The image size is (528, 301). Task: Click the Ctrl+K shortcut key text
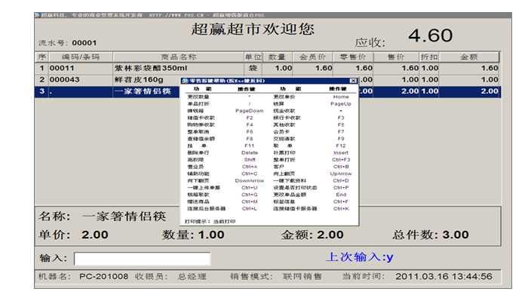pyautogui.click(x=341, y=209)
